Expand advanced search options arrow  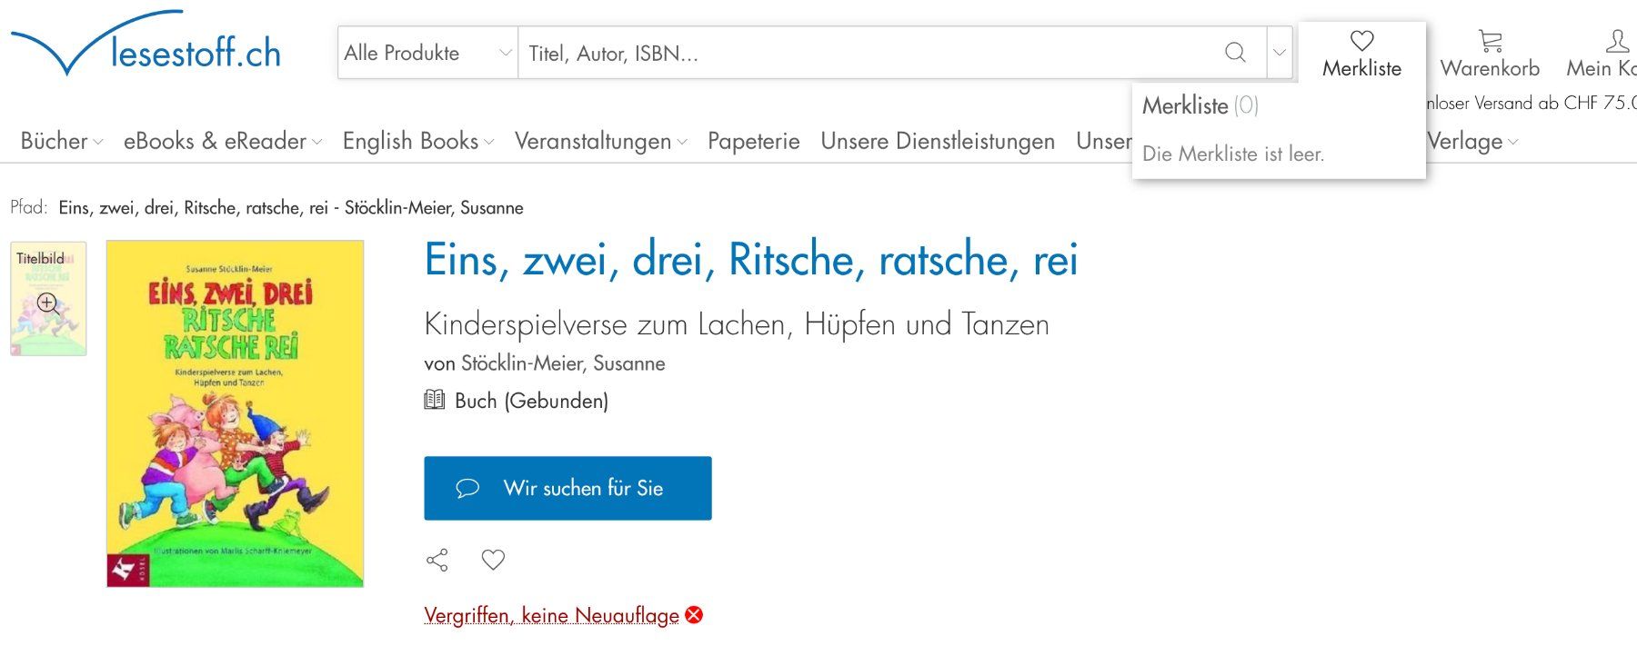(1280, 53)
